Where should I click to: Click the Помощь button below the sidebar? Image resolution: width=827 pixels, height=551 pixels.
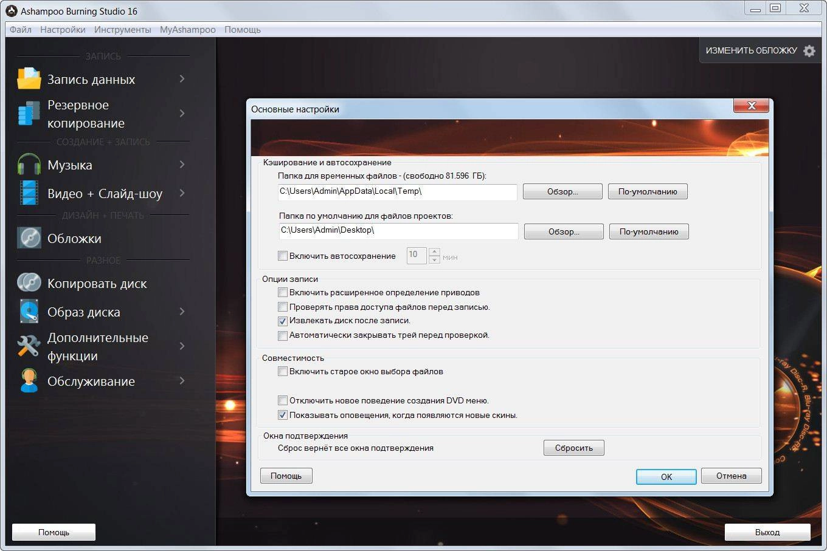coord(54,532)
